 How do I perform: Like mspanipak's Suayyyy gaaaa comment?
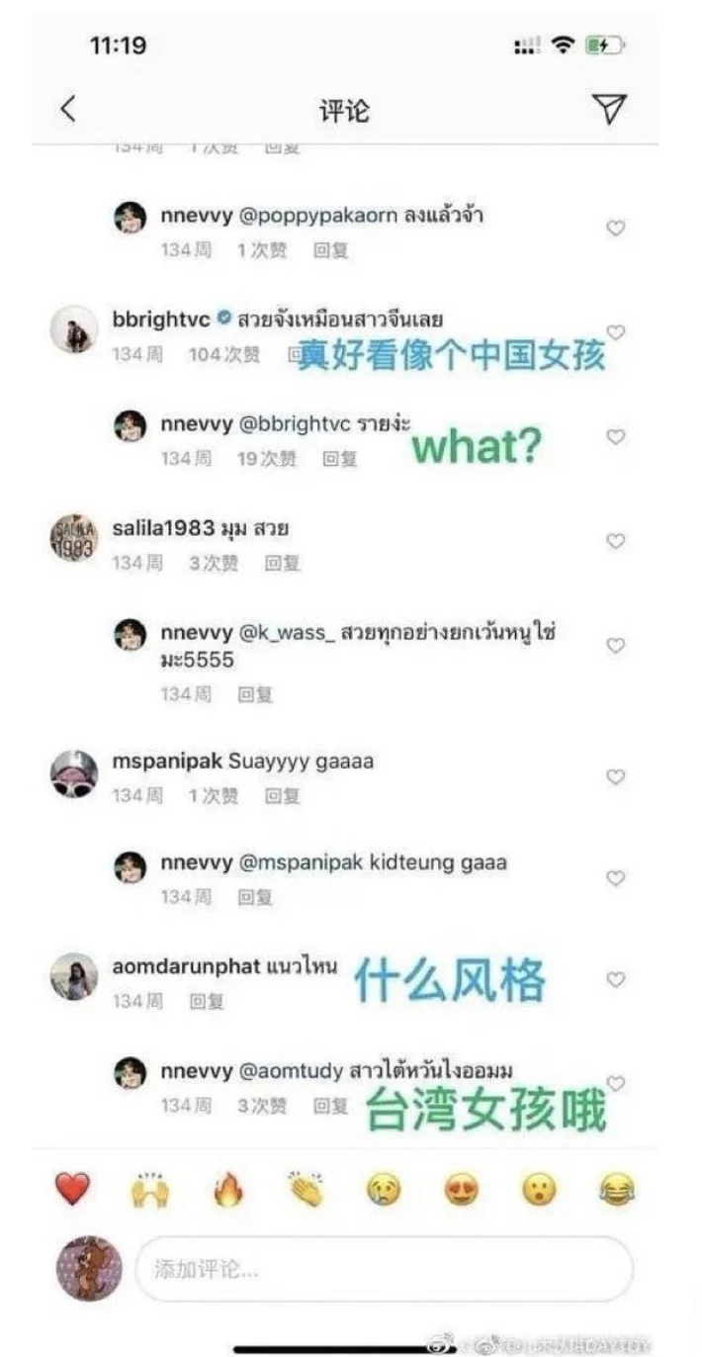(615, 777)
